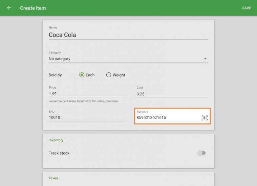This screenshot has height=186, width=257.
Task: Edit the Name field containing Coca Cola
Action: coord(128,35)
